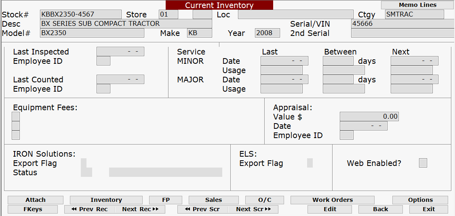This screenshot has height=216, width=455.
Task: Click the IRON Solutions Status text field
Action: [166, 172]
